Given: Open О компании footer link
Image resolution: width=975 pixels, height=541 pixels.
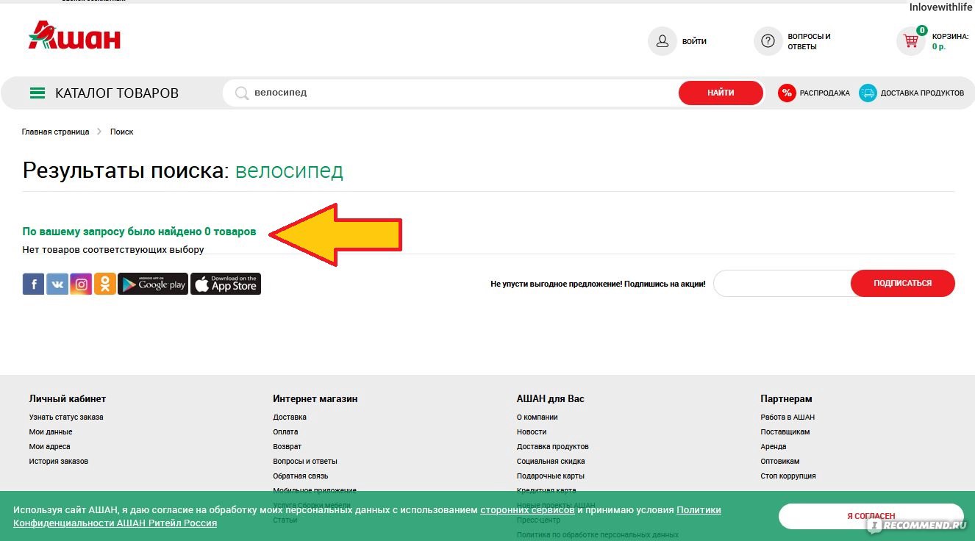Looking at the screenshot, I should [537, 417].
